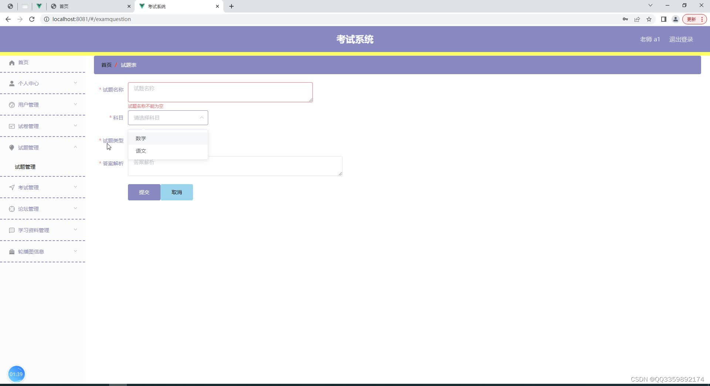Expand the 试卷管理 menu chevron
This screenshot has height=386, width=710.
(x=75, y=125)
